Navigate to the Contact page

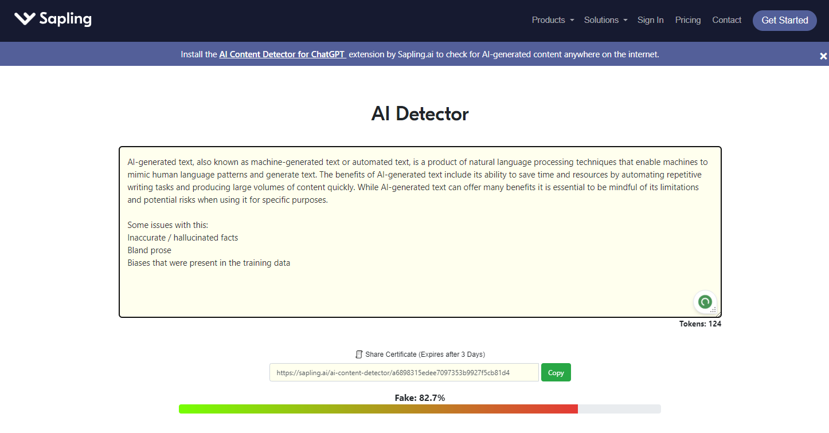(726, 20)
